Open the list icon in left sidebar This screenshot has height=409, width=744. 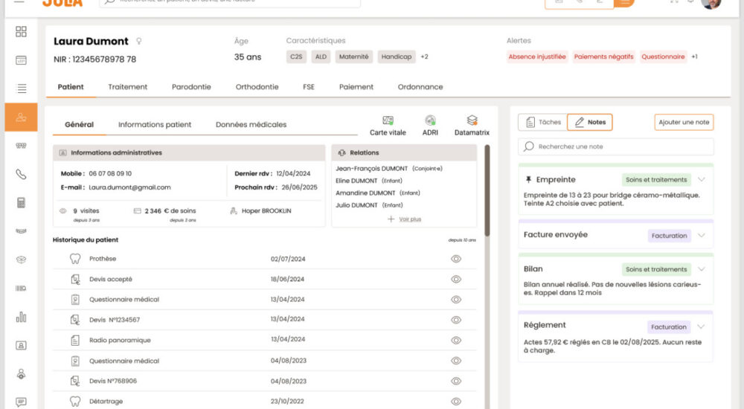point(21,88)
